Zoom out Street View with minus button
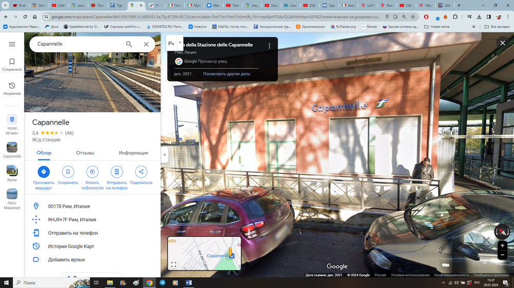This screenshot has height=288, width=514. click(x=502, y=254)
